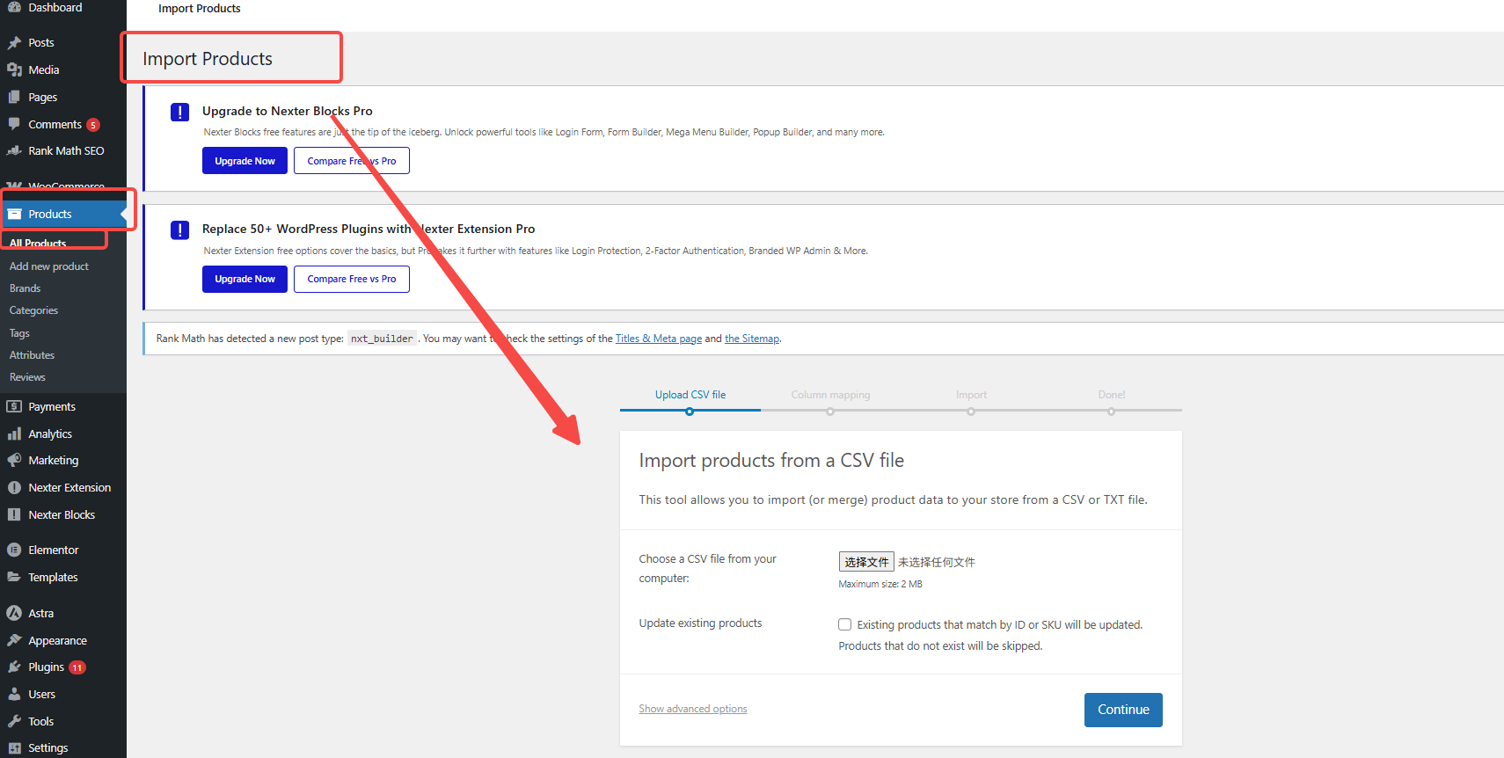The image size is (1504, 758).
Task: Click the Titles & Meta page link
Action: point(658,339)
